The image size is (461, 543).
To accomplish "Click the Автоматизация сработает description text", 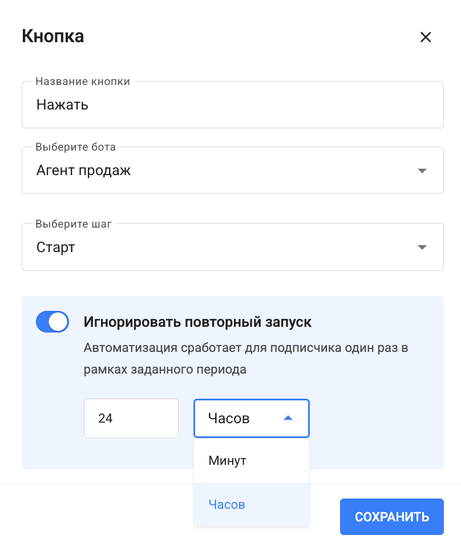I will 246,358.
